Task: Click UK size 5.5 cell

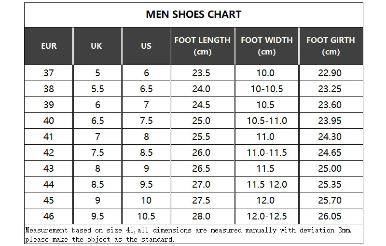Action: click(x=96, y=89)
